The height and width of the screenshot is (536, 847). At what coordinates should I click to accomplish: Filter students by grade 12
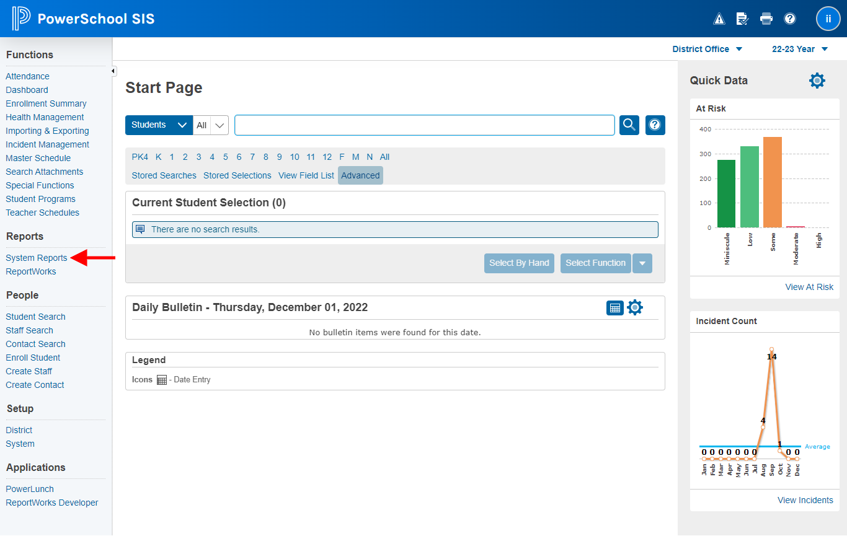(327, 157)
